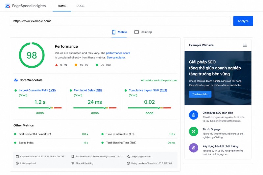The height and width of the screenshot is (175, 263).
Task: Click the clock icon beside Initial page load
Action: click(17, 163)
